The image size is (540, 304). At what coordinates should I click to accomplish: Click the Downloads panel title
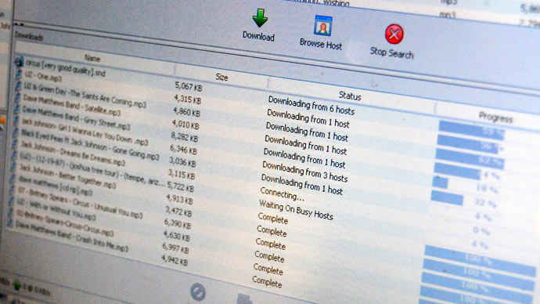pyautogui.click(x=29, y=36)
